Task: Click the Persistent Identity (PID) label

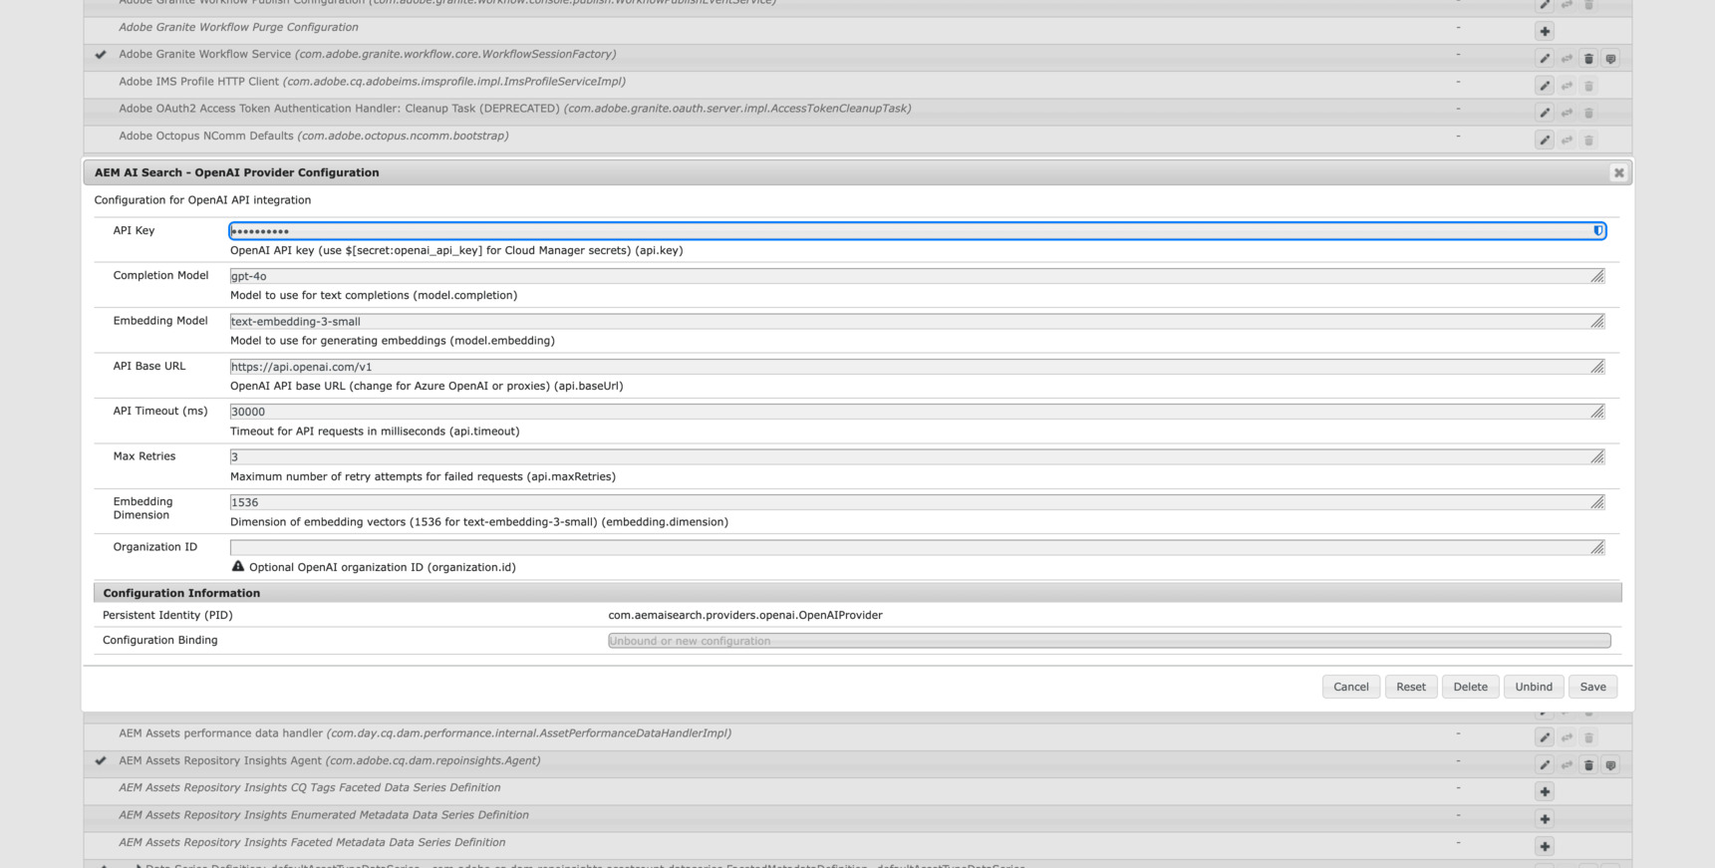Action: 167,615
